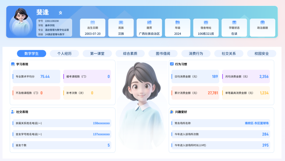
Task: Click the 政治面貌 card icon
Action: 263,23
